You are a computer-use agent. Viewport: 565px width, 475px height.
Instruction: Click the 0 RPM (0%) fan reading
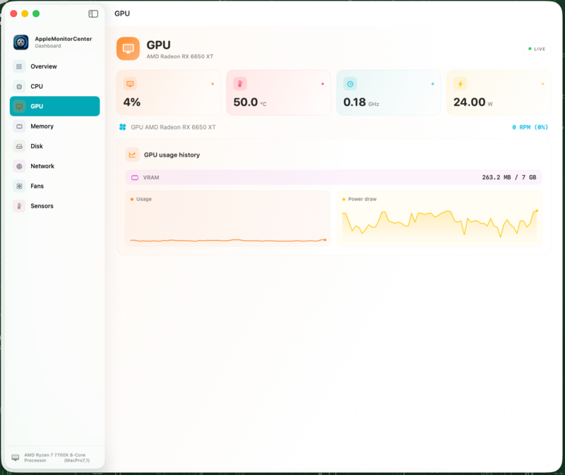(530, 127)
